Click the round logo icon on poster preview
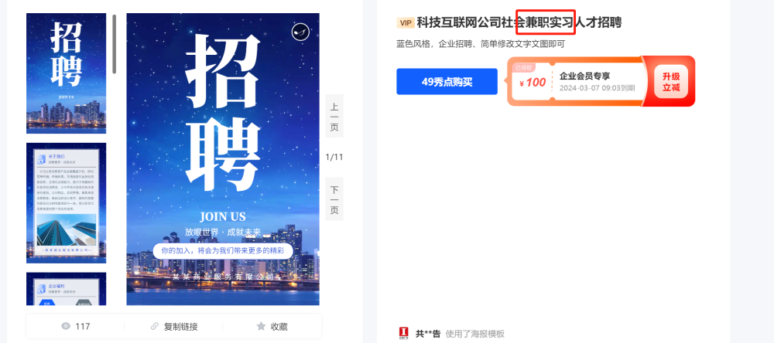Screen dimensions: 774x343 pyautogui.click(x=300, y=32)
